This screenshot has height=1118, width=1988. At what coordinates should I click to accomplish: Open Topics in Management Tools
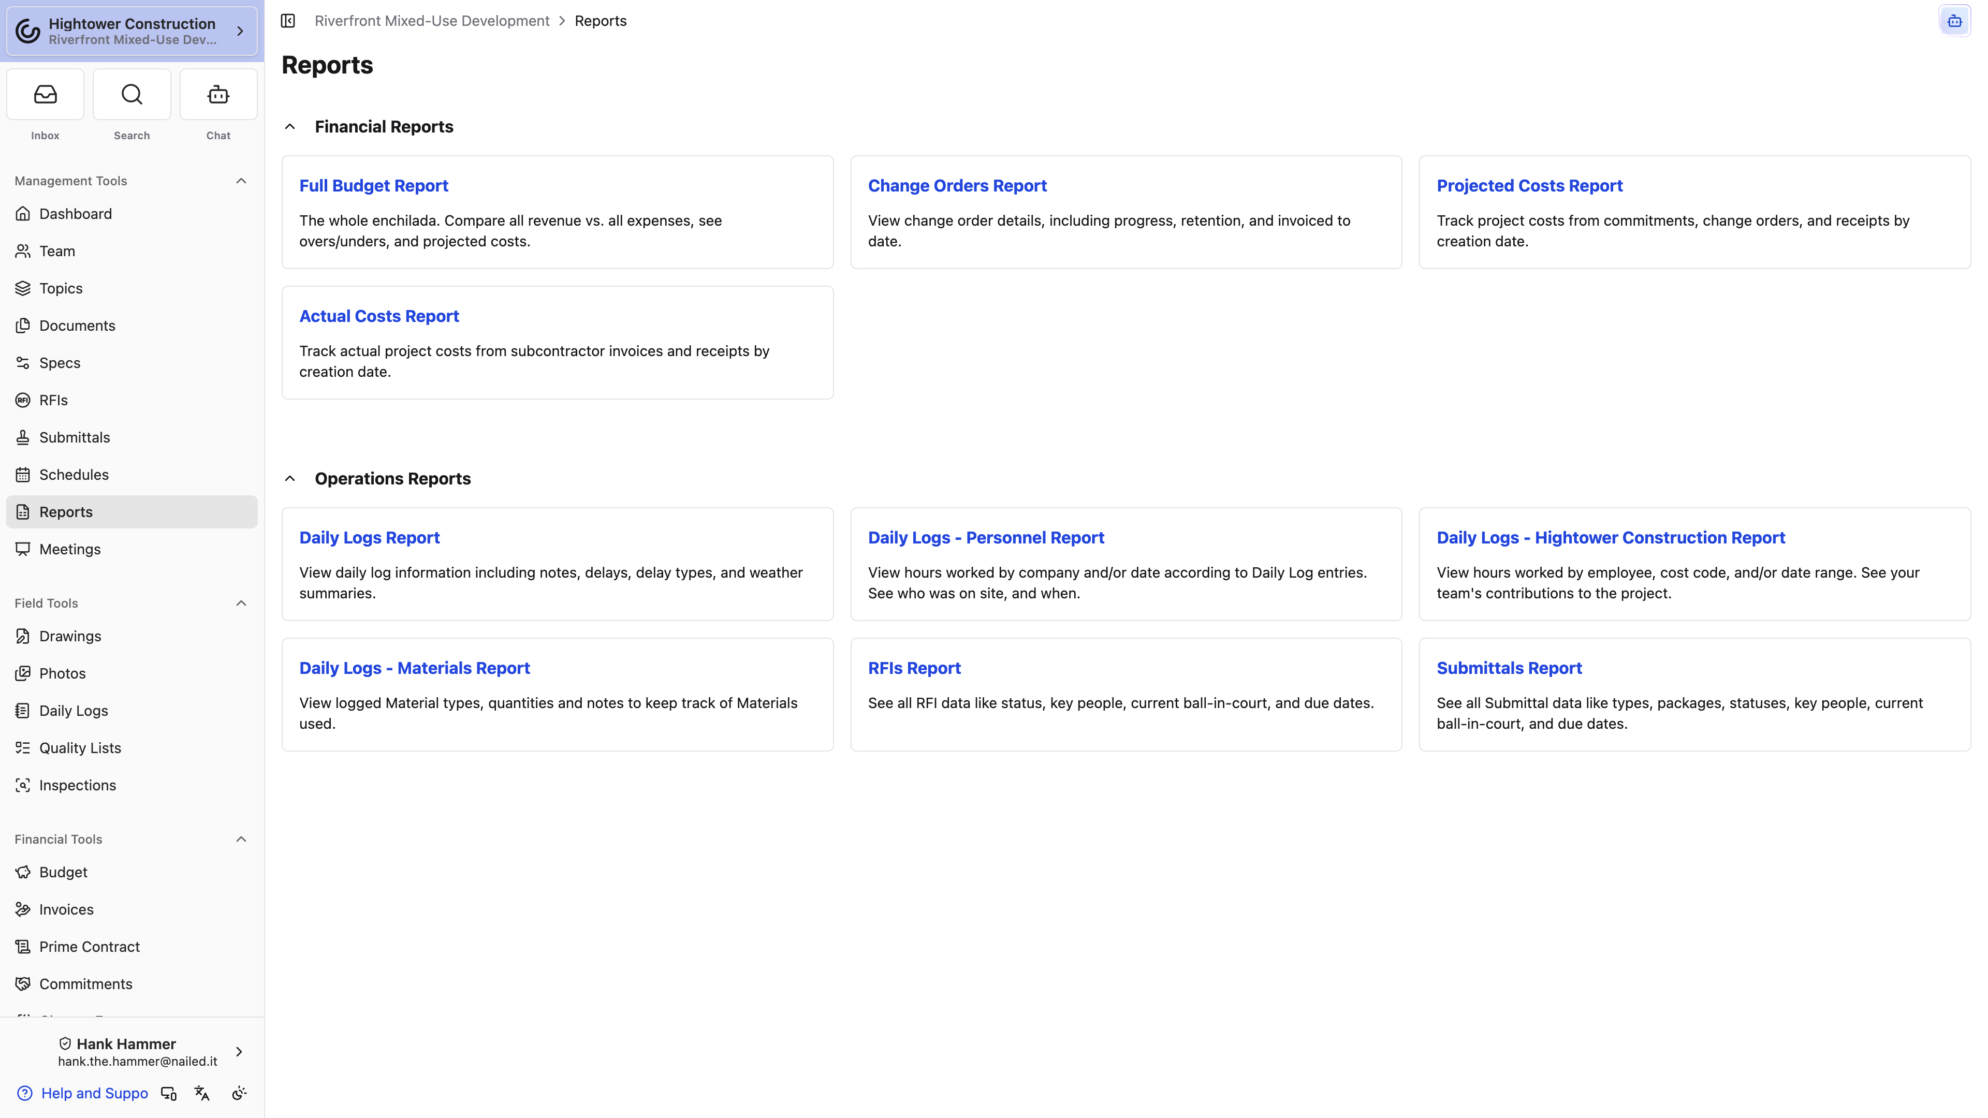[132, 289]
